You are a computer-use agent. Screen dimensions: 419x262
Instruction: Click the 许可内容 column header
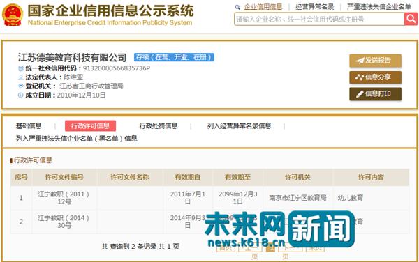tap(371, 177)
